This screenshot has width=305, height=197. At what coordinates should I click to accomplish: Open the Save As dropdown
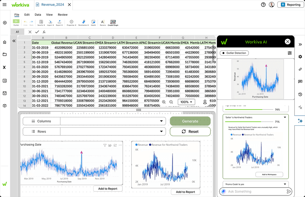click(x=41, y=23)
